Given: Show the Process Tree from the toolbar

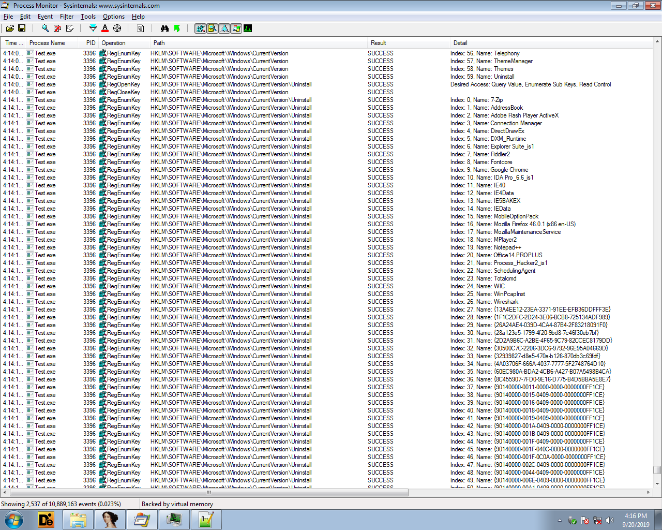Looking at the screenshot, I should [141, 28].
